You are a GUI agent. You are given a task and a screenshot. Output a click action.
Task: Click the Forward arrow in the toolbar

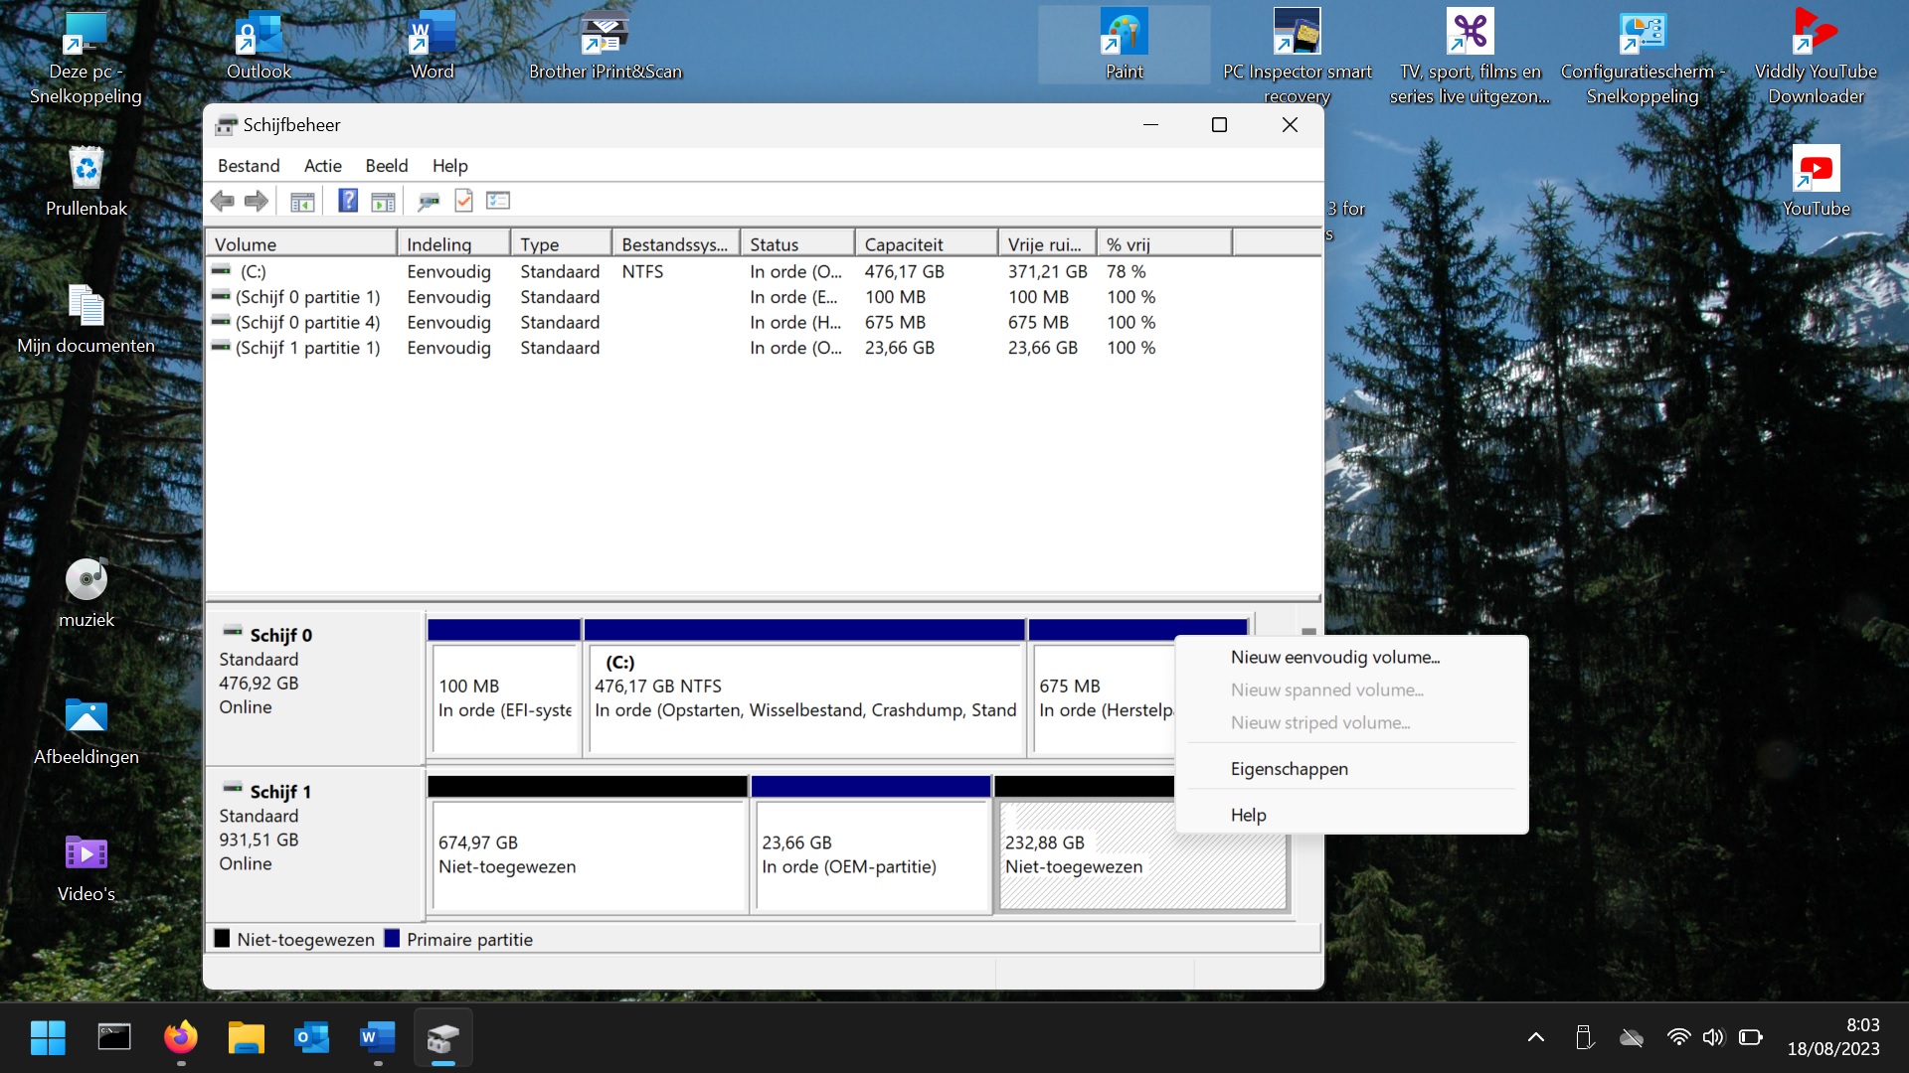pos(257,201)
